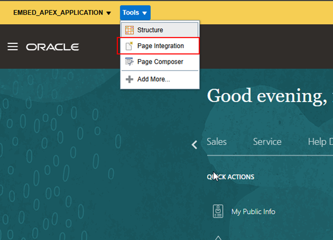
Task: Collapse the Tools dropdown menu
Action: (x=135, y=13)
